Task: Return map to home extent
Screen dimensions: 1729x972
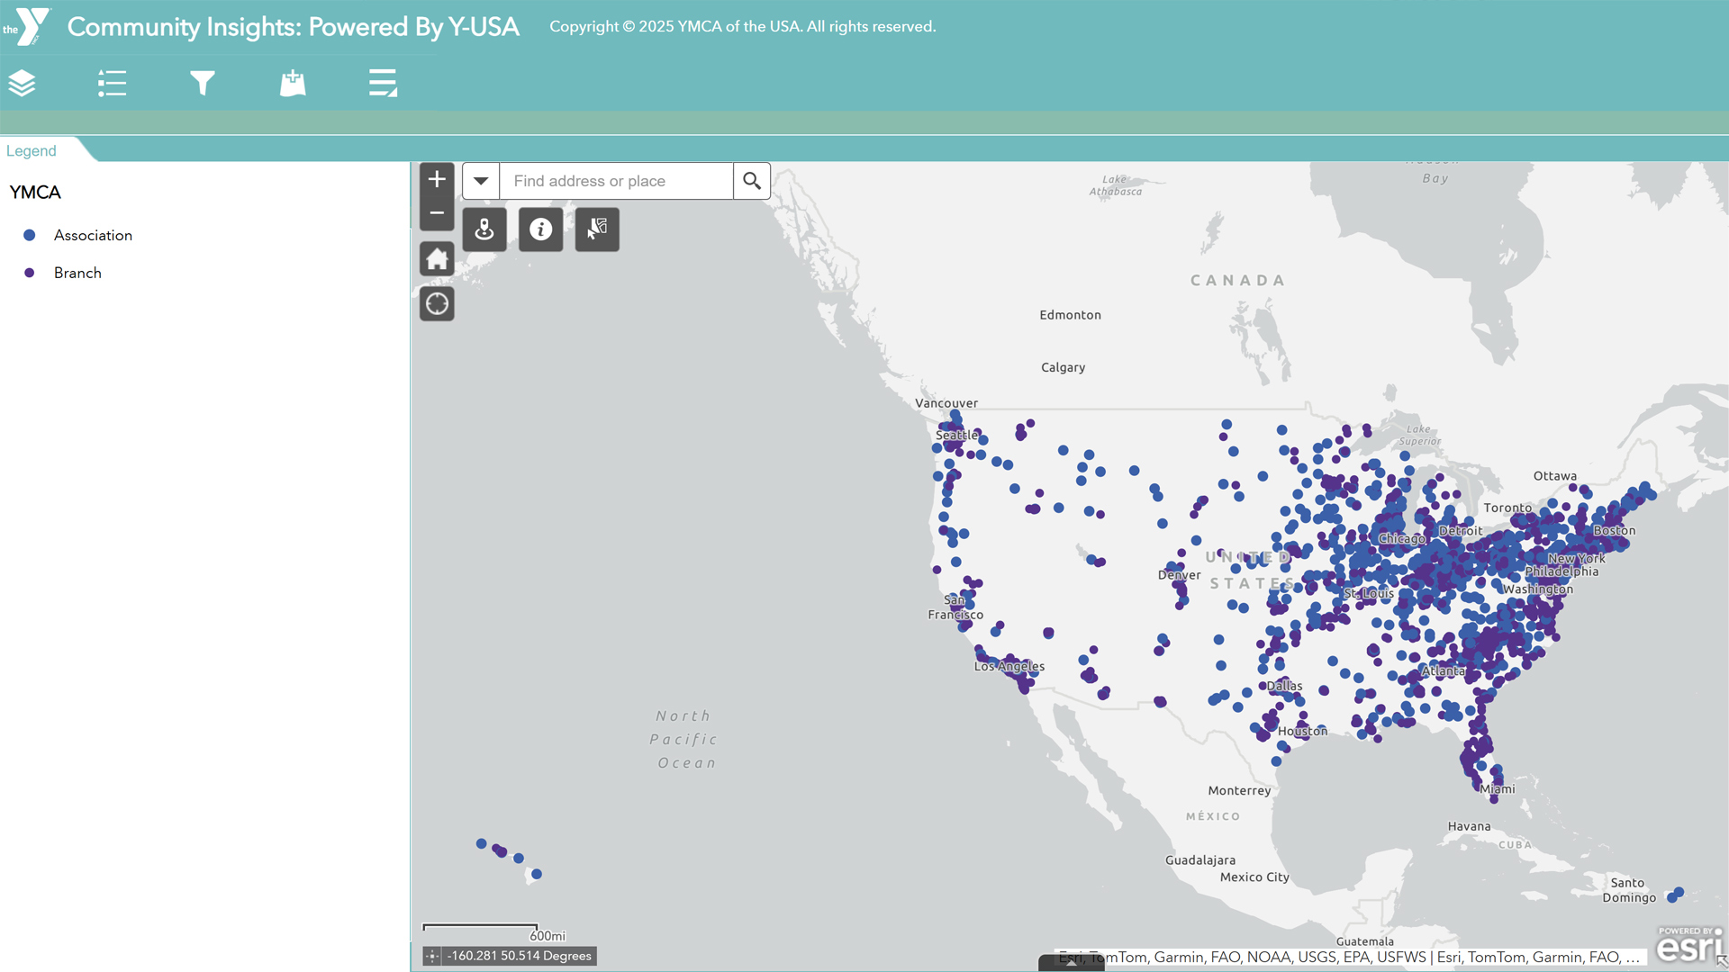Action: tap(437, 259)
